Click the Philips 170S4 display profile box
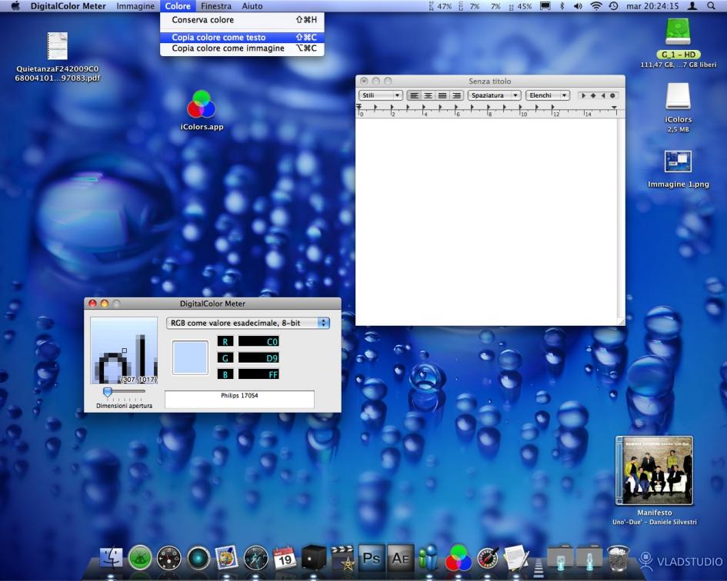This screenshot has height=581, width=727. [240, 399]
